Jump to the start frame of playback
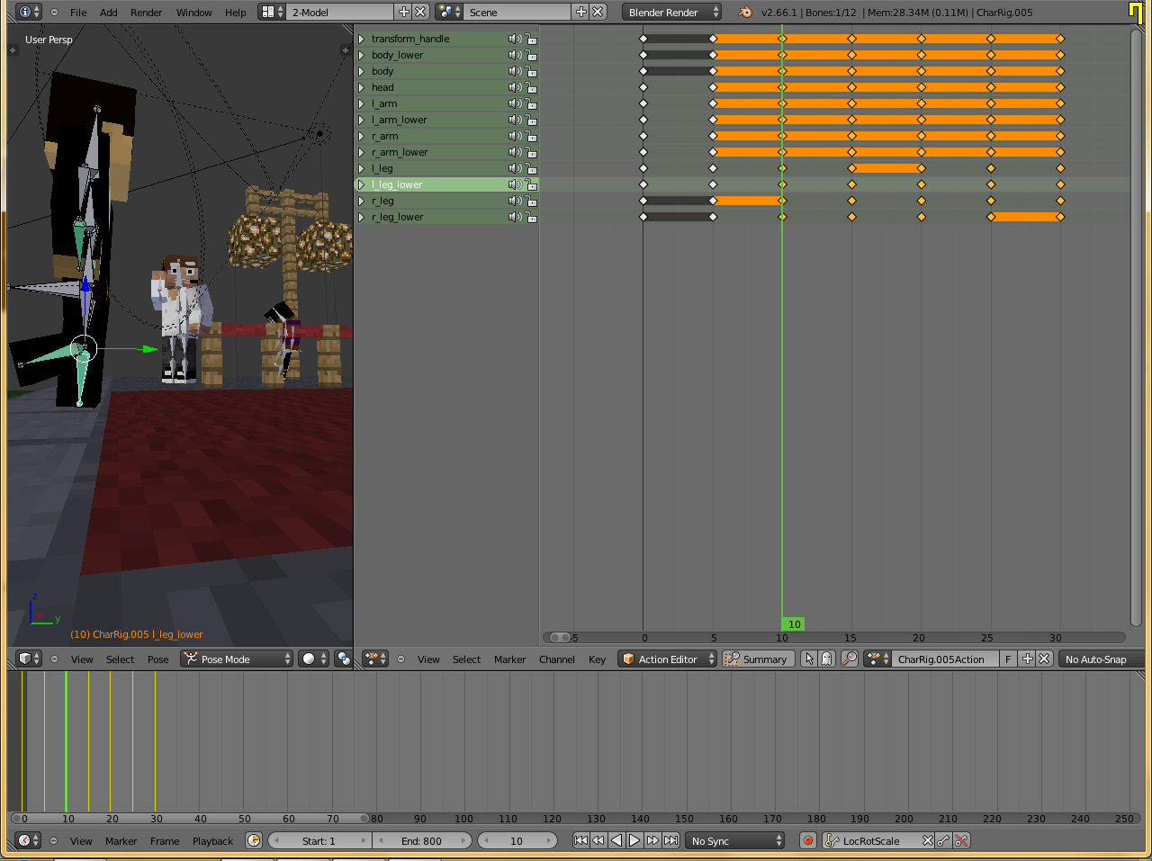 (x=580, y=840)
